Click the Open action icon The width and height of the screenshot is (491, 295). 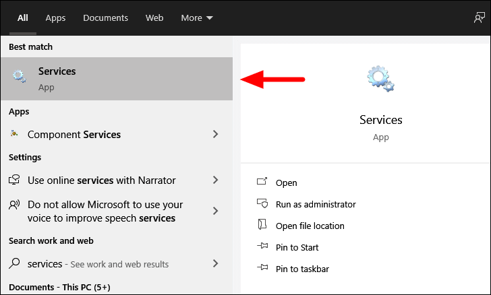(x=262, y=181)
